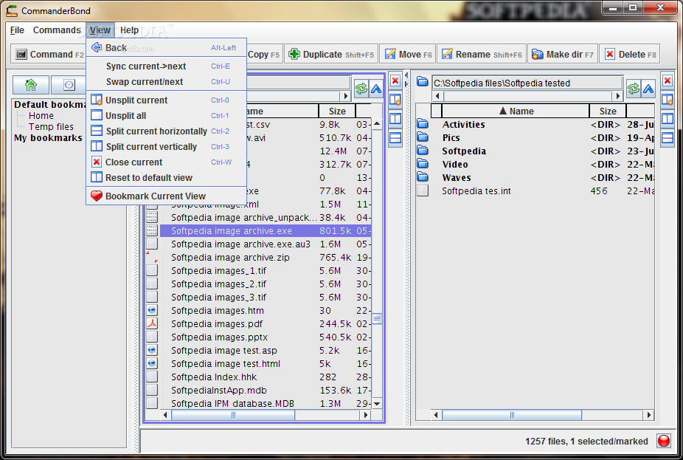
Task: Choose Unsplit all in View menu
Action: (x=167, y=115)
